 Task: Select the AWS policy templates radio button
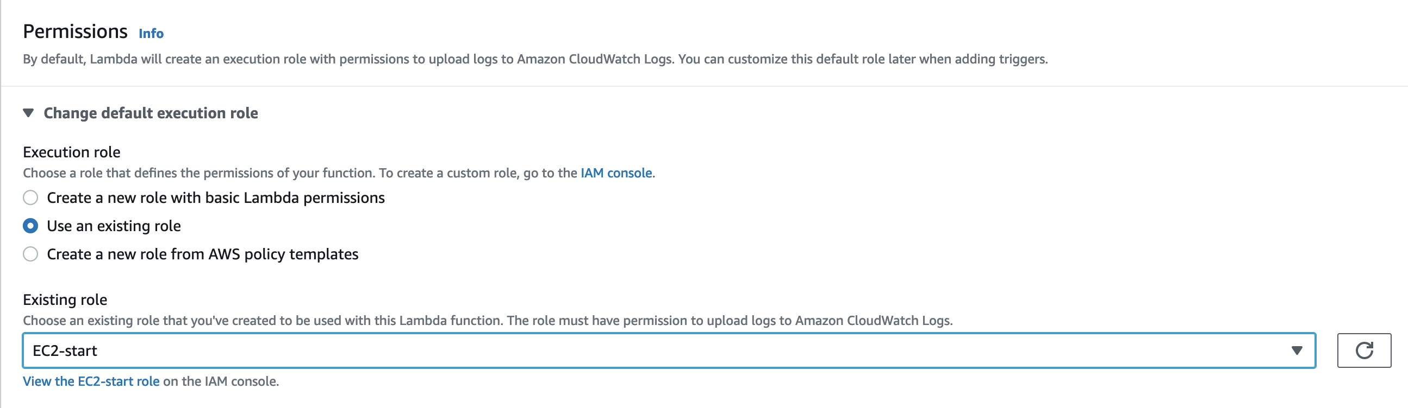point(30,254)
